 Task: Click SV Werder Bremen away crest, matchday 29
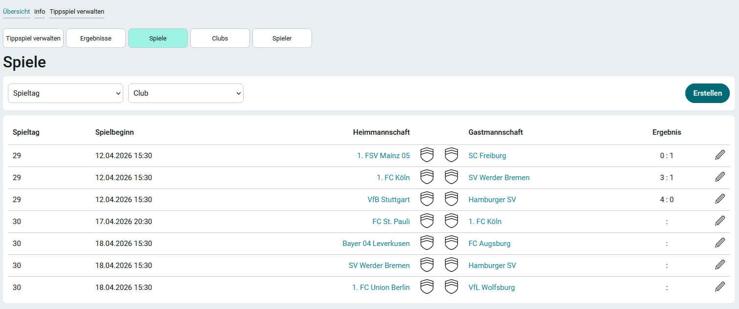(451, 177)
